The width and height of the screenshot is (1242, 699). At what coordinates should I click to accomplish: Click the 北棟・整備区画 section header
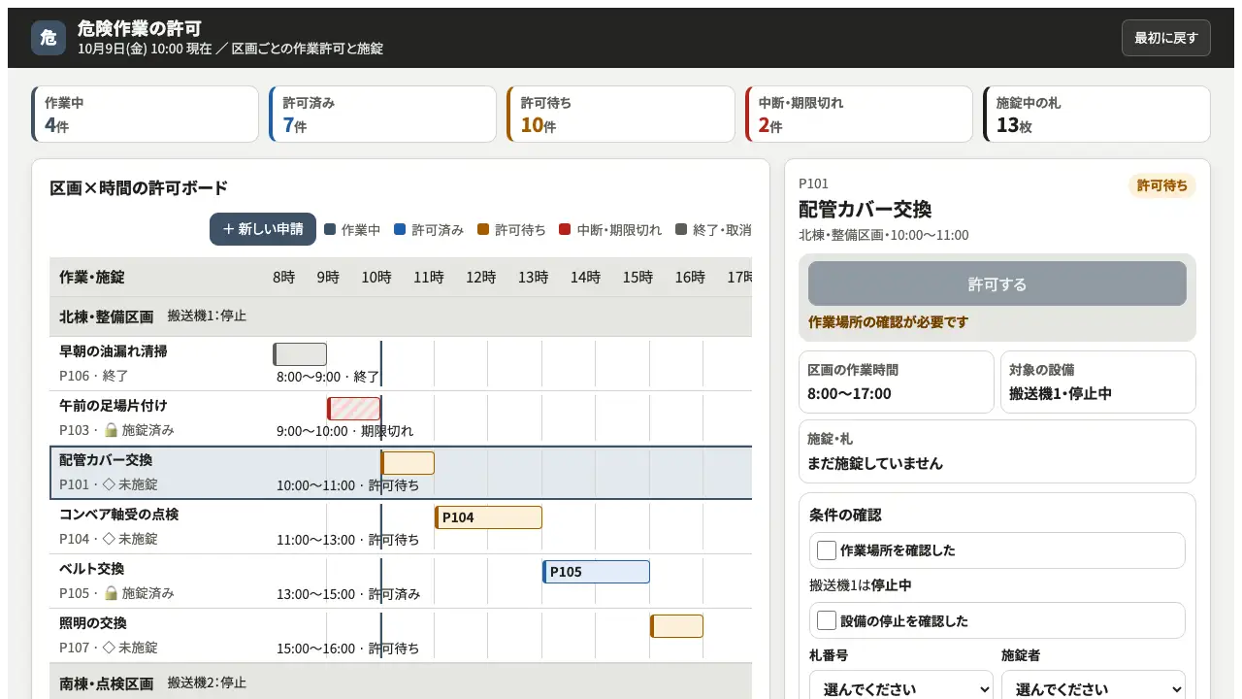[x=401, y=316]
